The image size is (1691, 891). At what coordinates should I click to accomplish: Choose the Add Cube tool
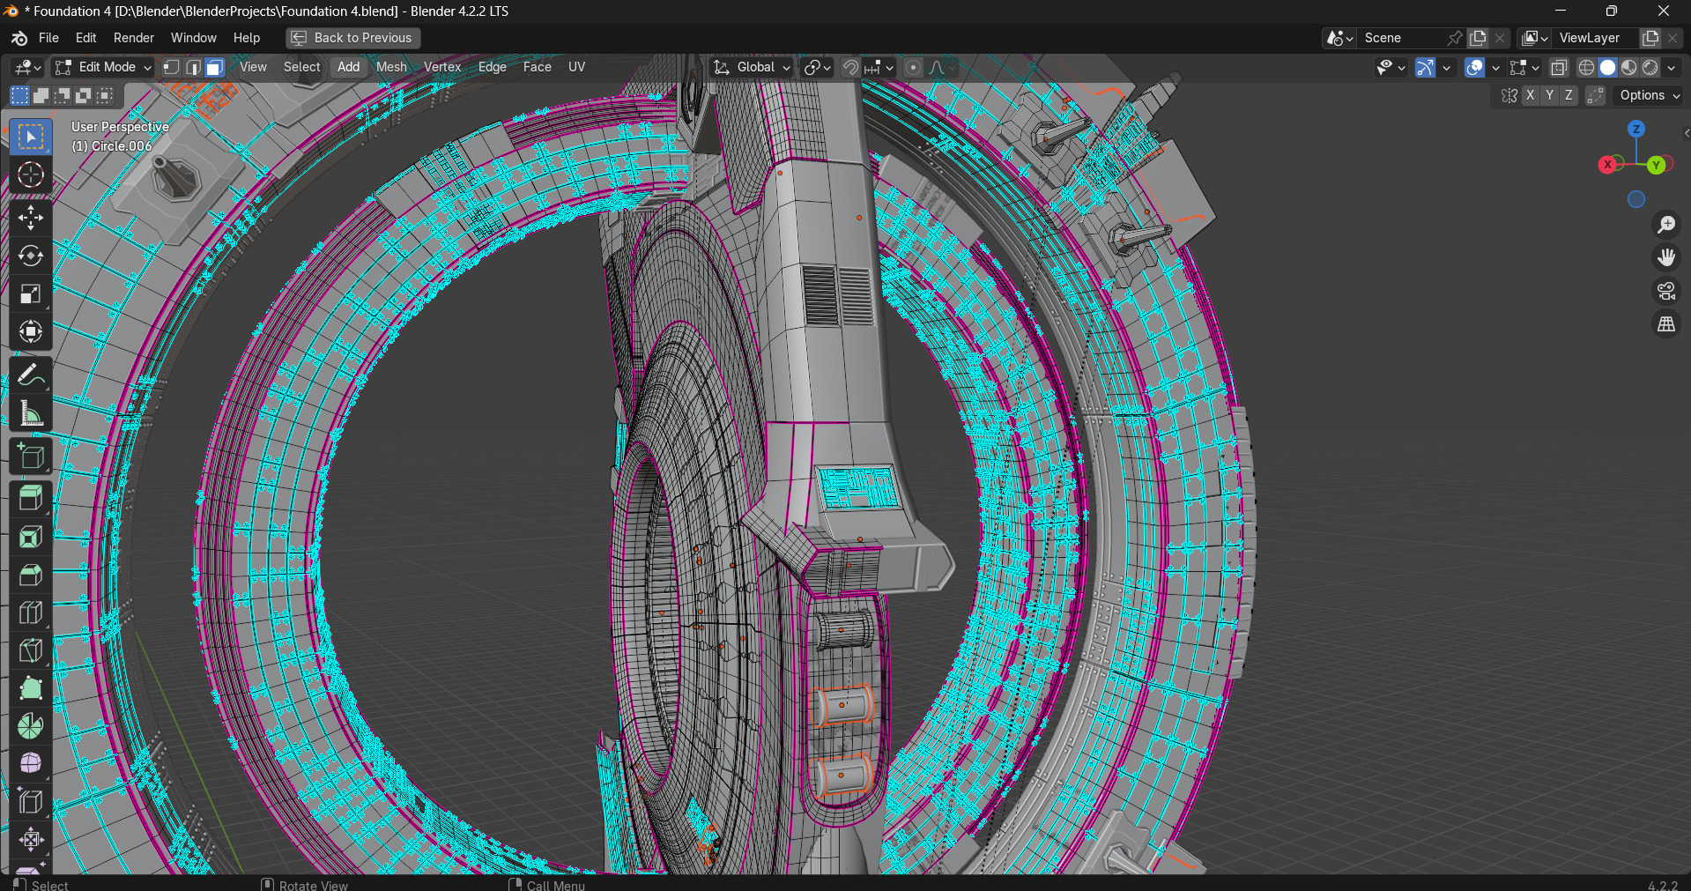point(31,456)
